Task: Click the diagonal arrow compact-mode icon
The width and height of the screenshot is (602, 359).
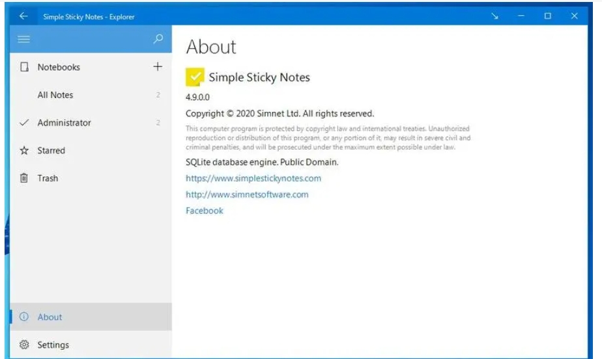Action: coord(494,16)
